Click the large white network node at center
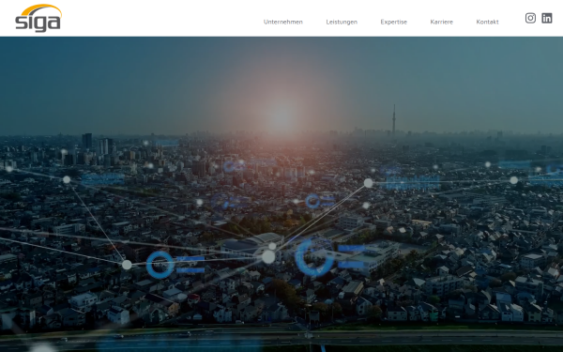563x352 pixels. point(268,257)
